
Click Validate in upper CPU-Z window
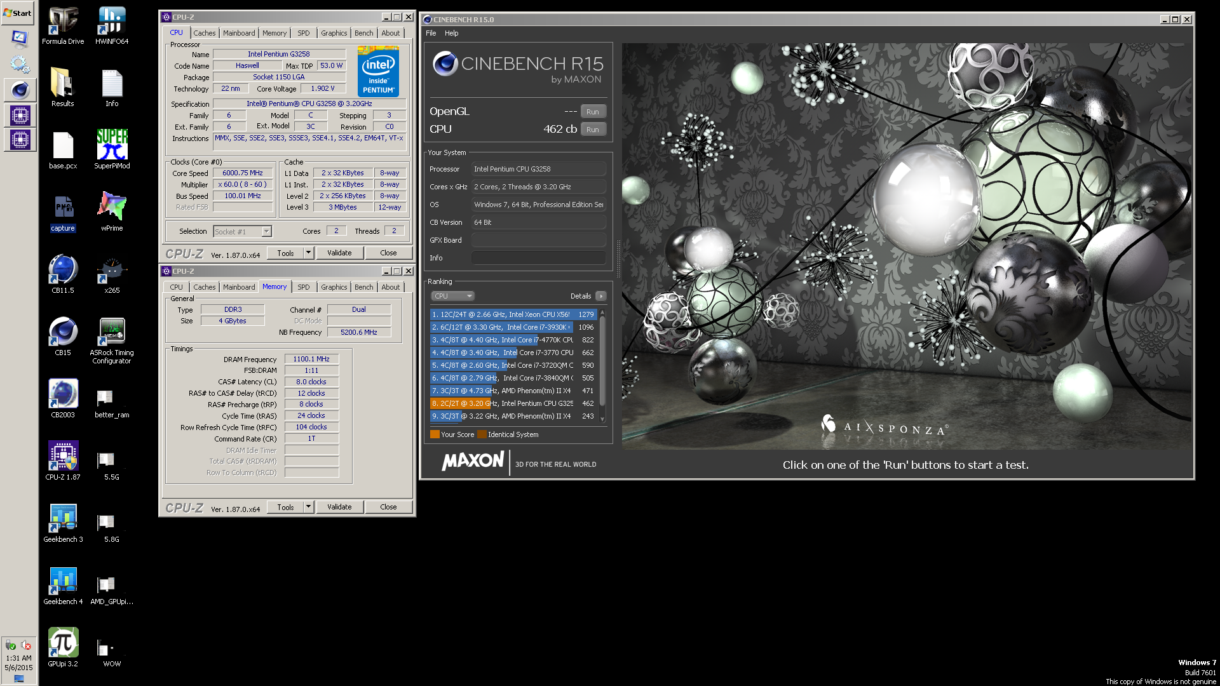[x=339, y=253]
